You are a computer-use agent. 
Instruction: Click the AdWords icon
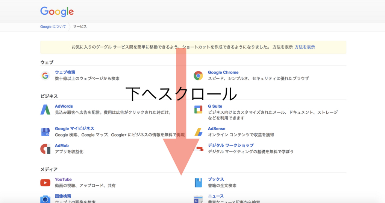(45, 110)
